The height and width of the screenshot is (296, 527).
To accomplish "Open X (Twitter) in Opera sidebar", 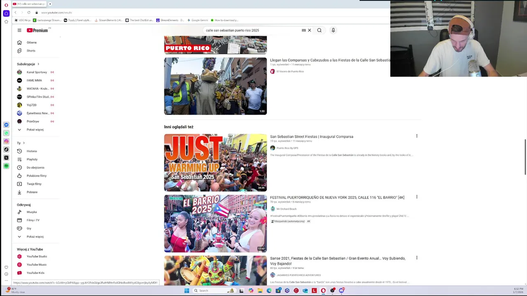I will (6, 157).
